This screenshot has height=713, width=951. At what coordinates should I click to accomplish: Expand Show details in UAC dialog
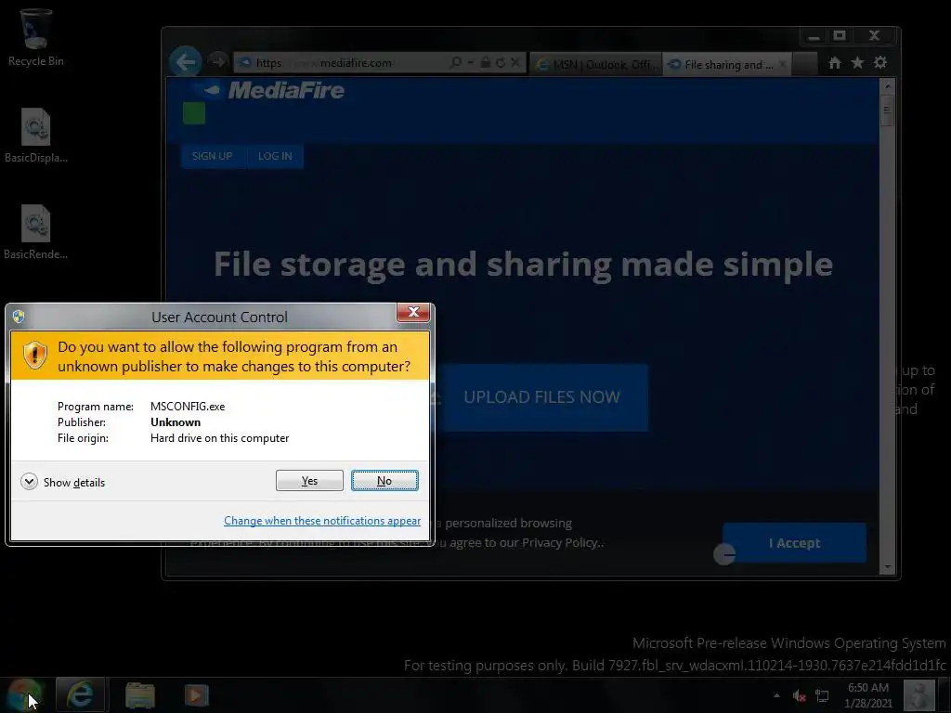pyautogui.click(x=62, y=482)
